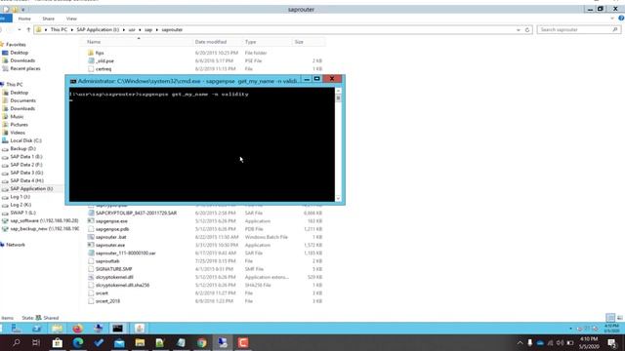
Task: Expand ribbon with chevron at top right
Action: (612, 19)
